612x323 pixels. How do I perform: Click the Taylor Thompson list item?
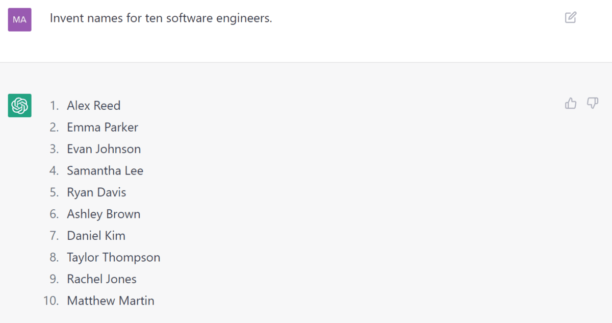click(x=114, y=257)
